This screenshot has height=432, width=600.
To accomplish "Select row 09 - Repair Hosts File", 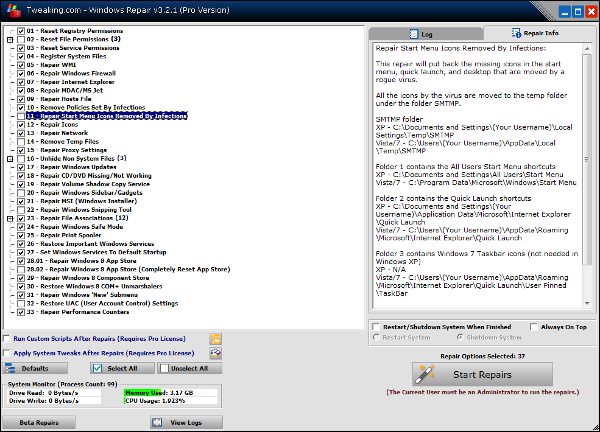I will (x=59, y=99).
